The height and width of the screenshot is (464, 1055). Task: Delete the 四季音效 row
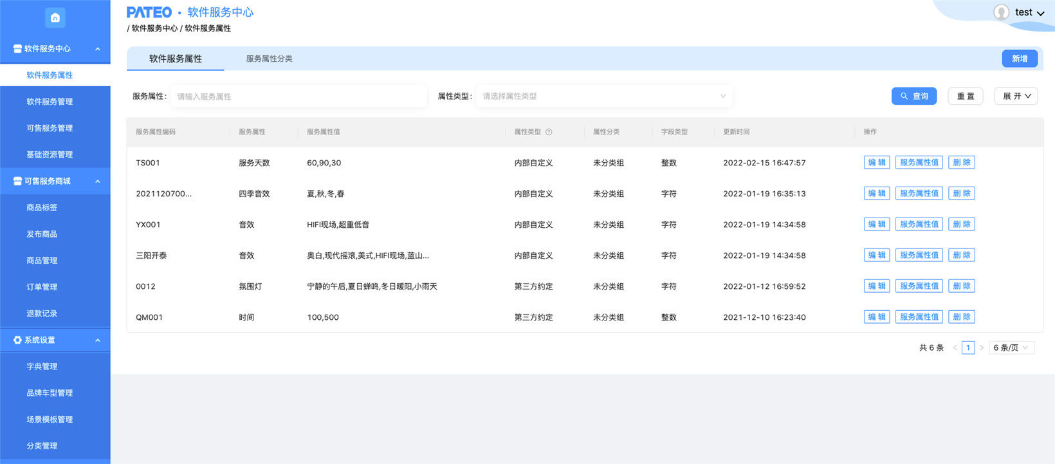pos(962,194)
